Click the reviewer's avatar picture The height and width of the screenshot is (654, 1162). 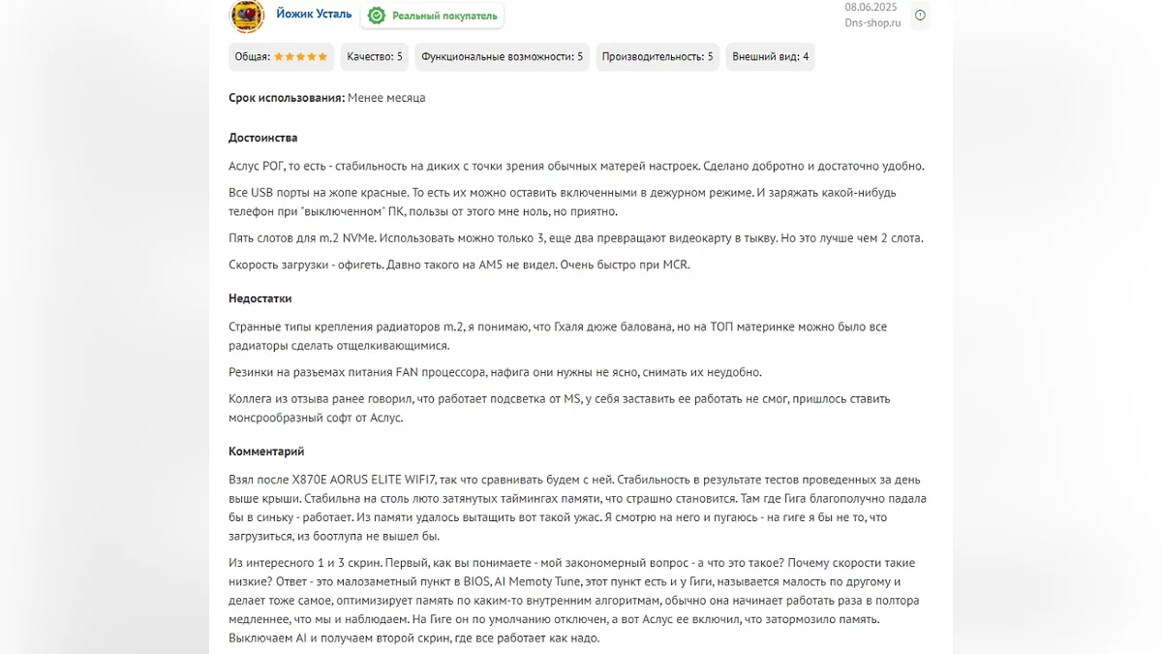(x=247, y=16)
